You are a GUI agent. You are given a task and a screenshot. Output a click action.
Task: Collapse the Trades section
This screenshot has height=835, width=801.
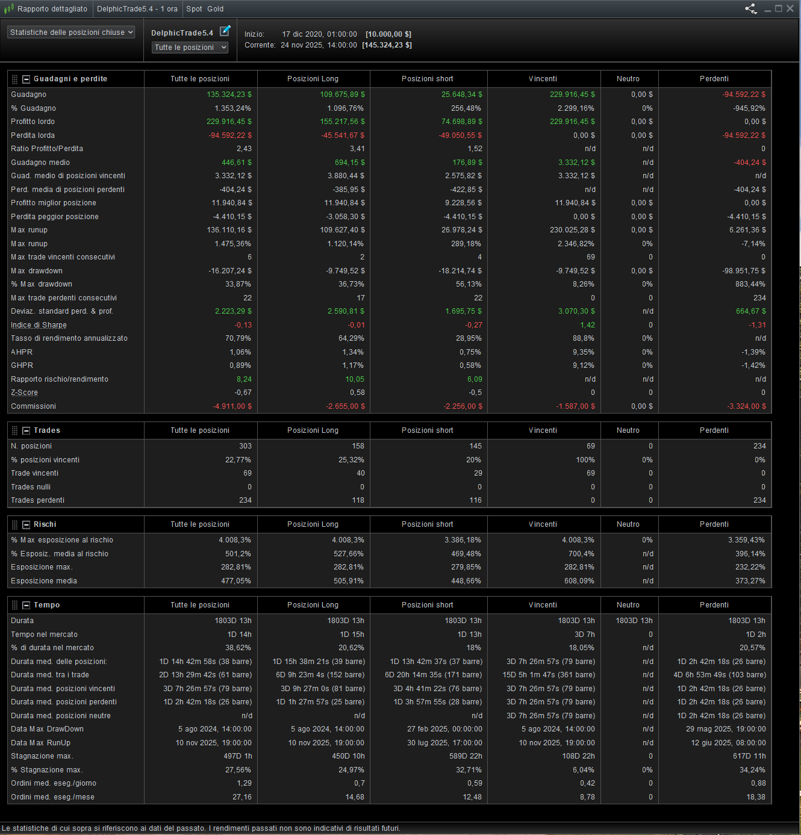26,430
